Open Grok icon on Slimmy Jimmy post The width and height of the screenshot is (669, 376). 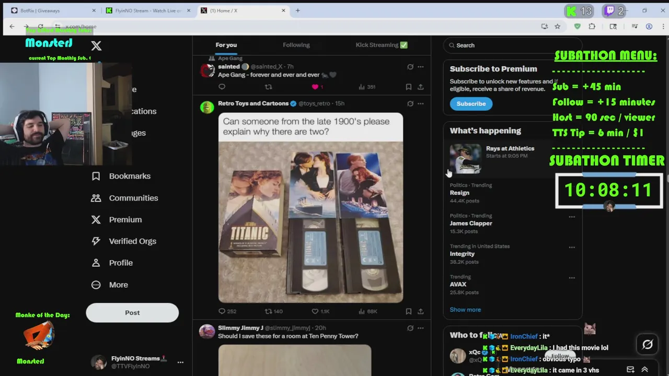point(410,328)
